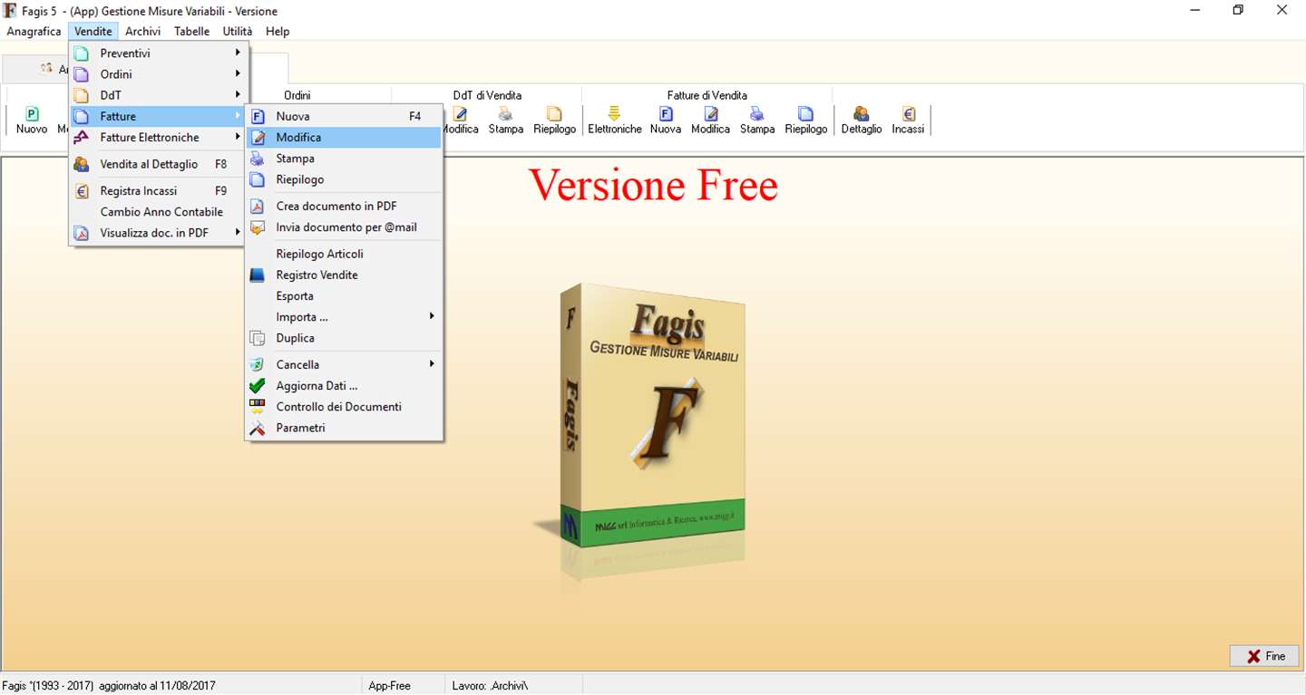Click the Nuovo preventivo toolbar icon

(x=32, y=121)
